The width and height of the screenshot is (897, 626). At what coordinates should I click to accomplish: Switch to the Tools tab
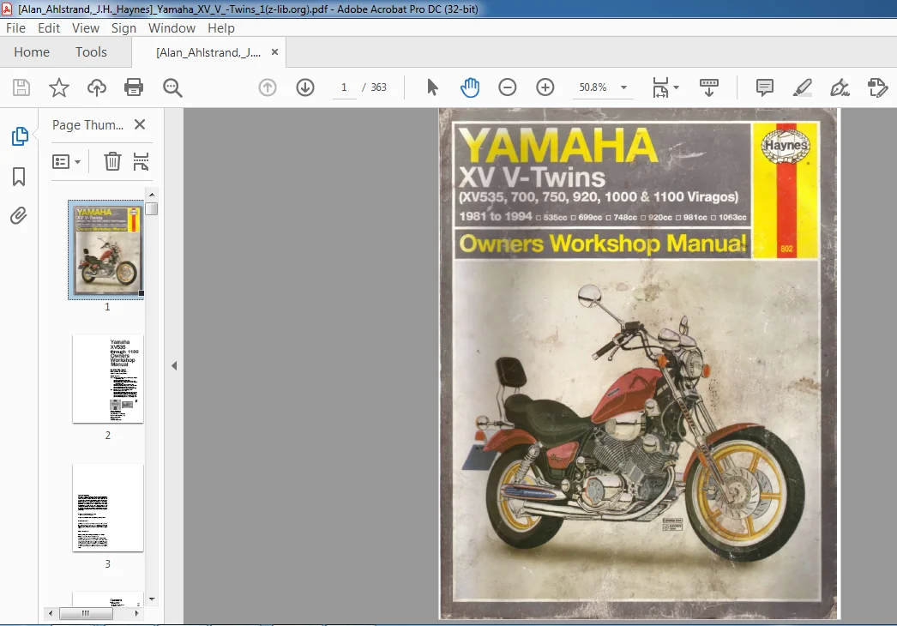[91, 52]
